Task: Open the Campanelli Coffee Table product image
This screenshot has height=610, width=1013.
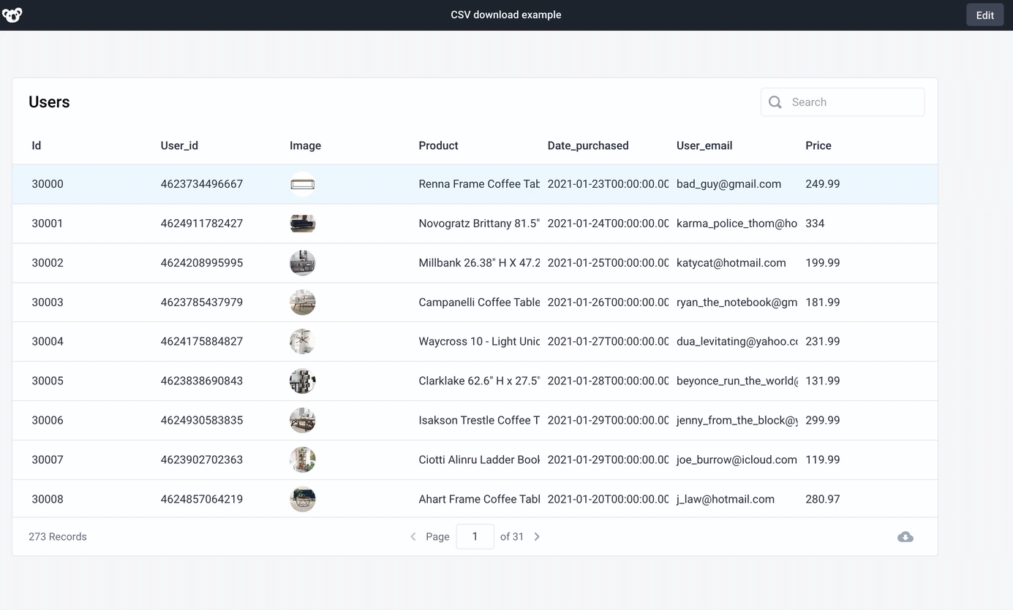Action: [302, 302]
